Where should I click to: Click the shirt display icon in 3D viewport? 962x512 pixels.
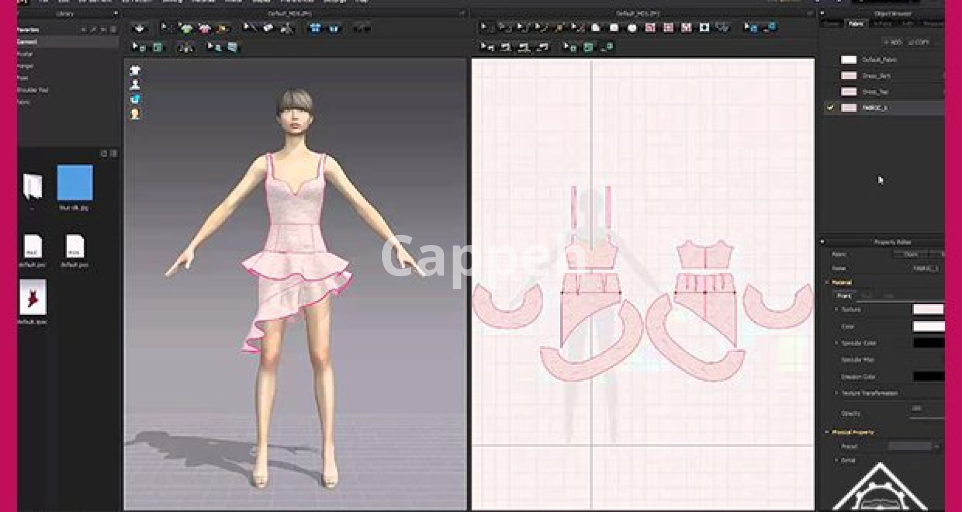pyautogui.click(x=135, y=71)
